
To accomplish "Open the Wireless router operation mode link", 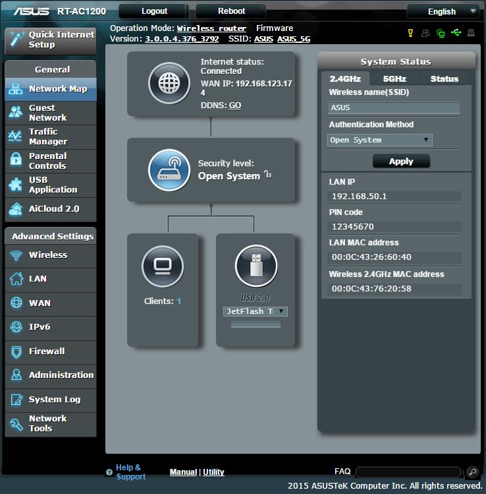I will pyautogui.click(x=211, y=28).
